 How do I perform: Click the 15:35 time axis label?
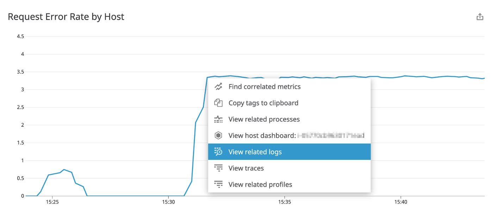coord(285,202)
